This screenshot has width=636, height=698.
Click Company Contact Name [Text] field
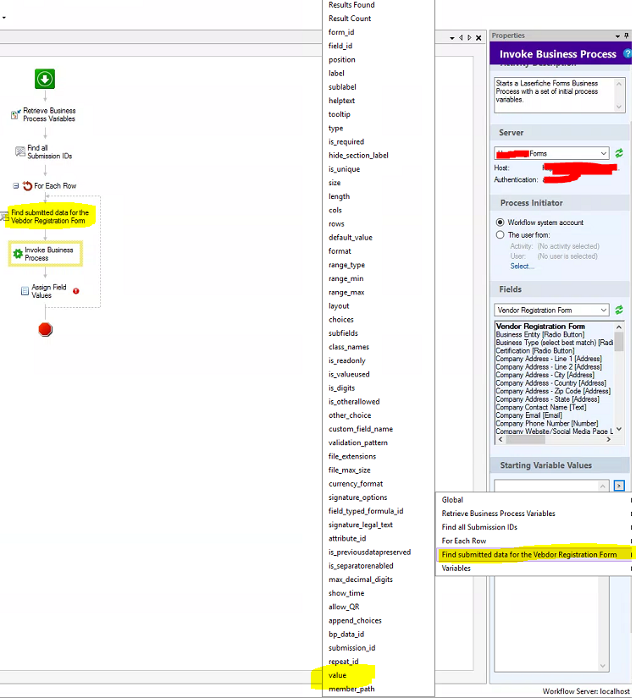[541, 407]
